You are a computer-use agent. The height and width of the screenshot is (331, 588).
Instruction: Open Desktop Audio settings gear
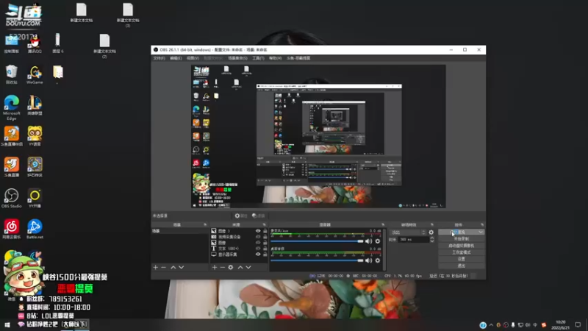tap(378, 260)
